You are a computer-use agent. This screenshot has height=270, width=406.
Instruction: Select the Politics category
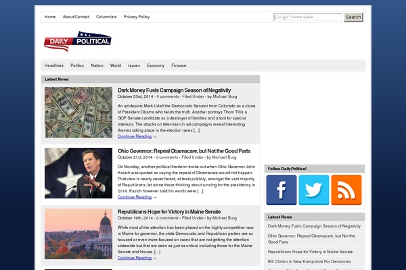point(77,65)
